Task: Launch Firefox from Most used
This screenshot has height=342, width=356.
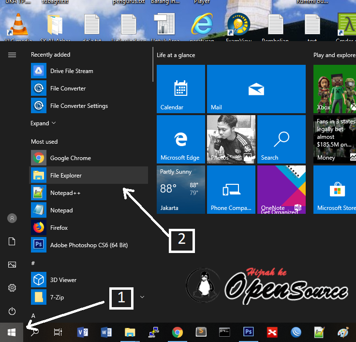Action: point(89,227)
